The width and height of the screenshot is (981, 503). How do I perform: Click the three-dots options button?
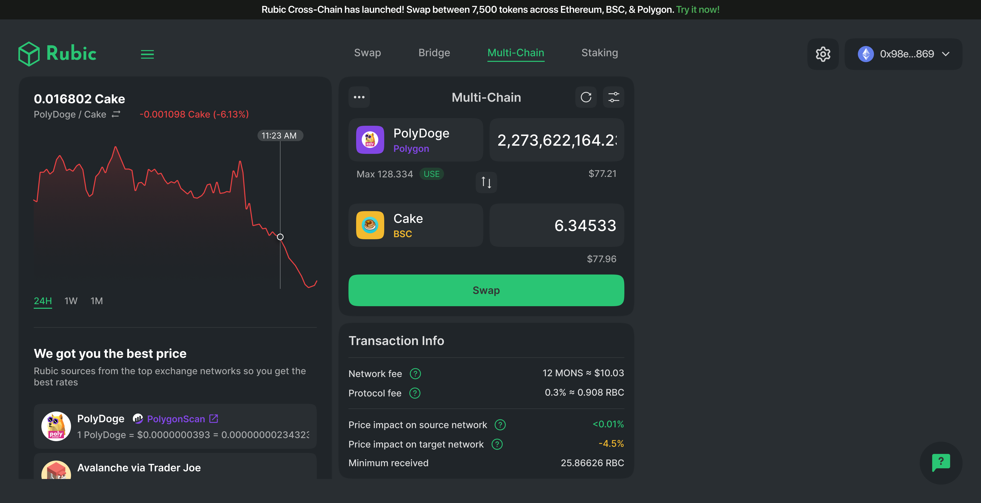359,97
